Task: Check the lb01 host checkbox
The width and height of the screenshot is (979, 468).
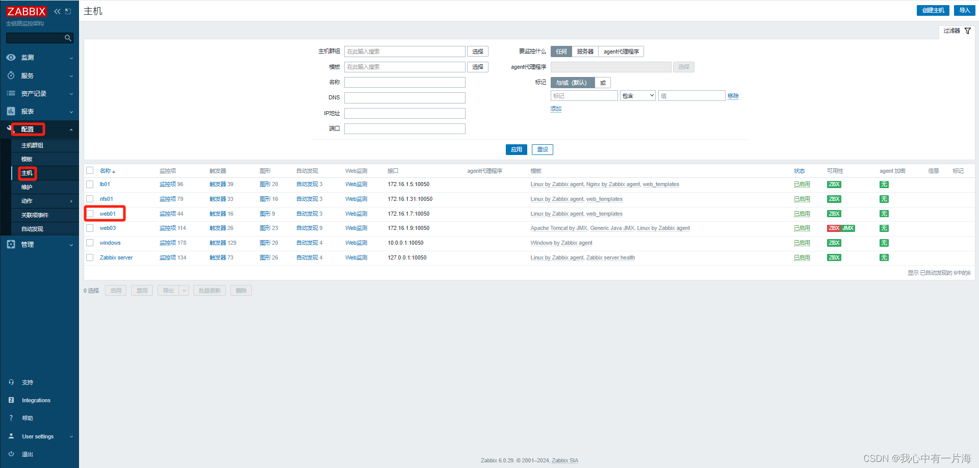Action: (90, 184)
